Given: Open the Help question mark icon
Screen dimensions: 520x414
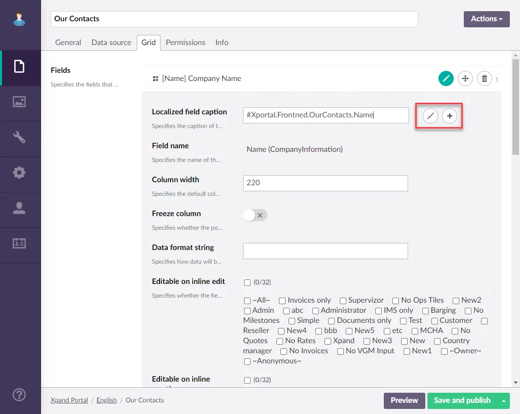Looking at the screenshot, I should [x=19, y=395].
